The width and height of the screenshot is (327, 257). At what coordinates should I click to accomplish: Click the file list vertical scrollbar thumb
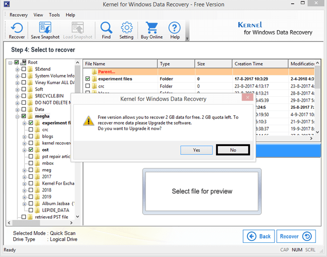click(x=318, y=77)
